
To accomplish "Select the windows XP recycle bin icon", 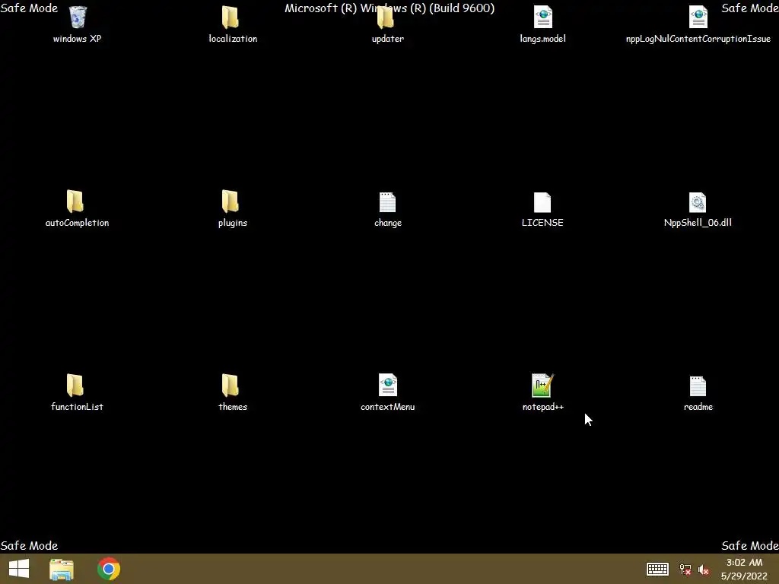I will 78,17.
